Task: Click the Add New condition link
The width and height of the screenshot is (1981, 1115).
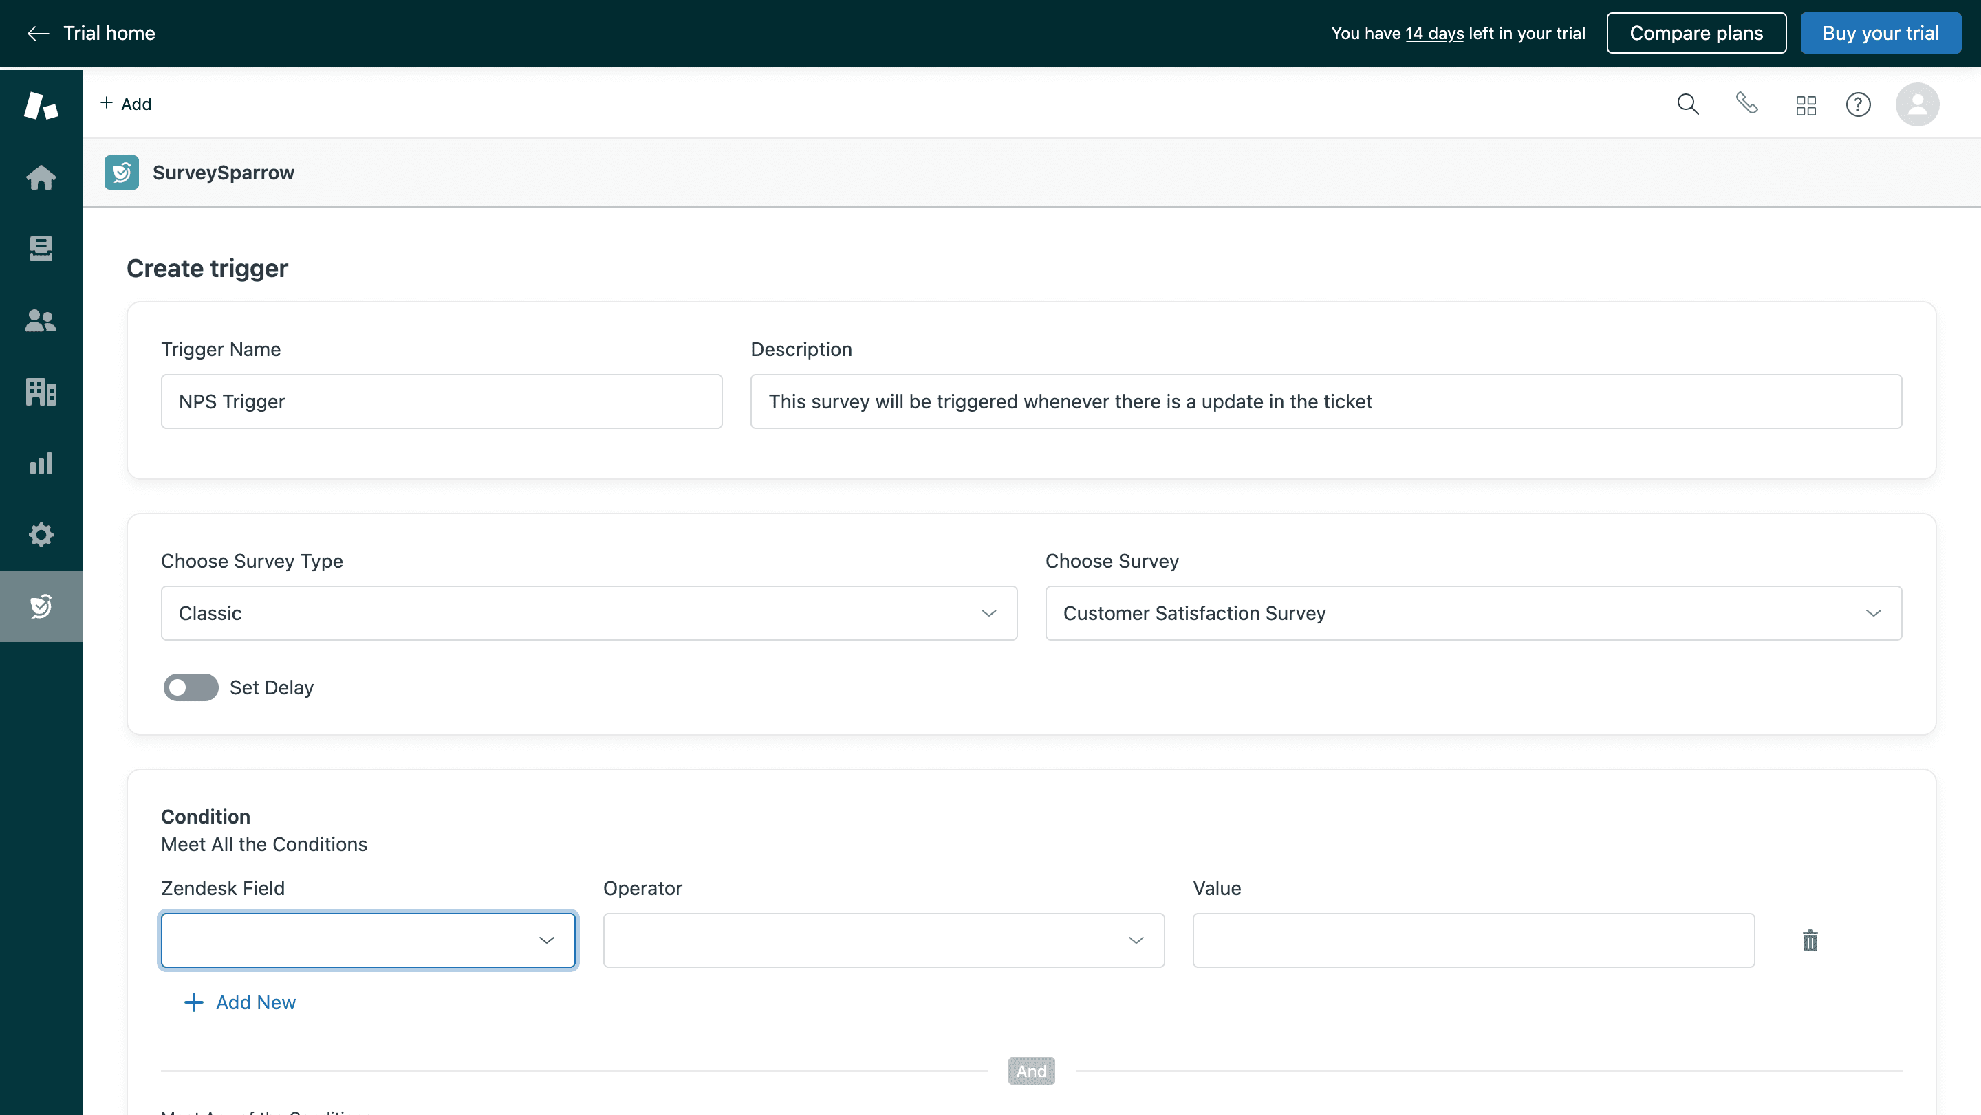Action: click(x=240, y=1002)
